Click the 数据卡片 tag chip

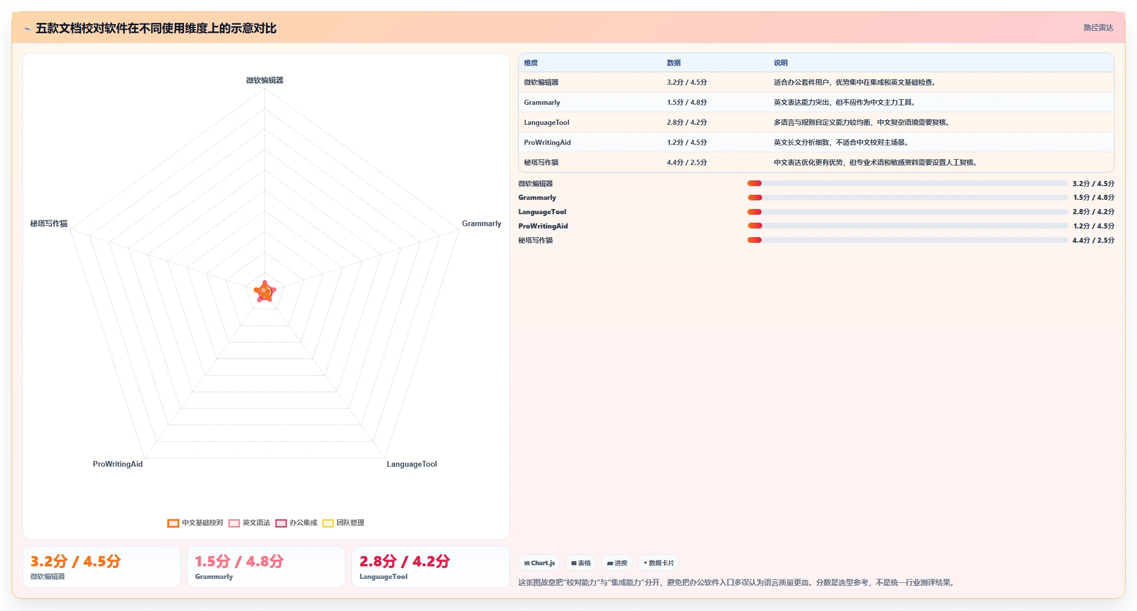pyautogui.click(x=658, y=563)
